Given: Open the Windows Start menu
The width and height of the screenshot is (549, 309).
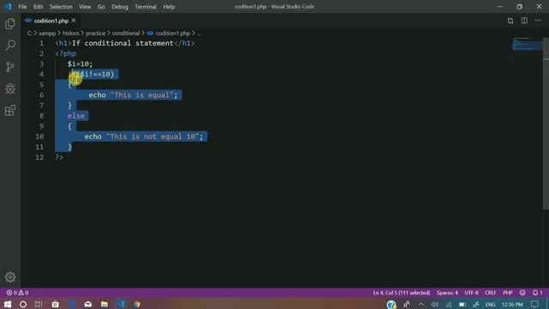Looking at the screenshot, I should (7, 304).
